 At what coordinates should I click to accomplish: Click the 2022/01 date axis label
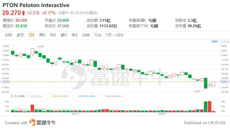pyautogui.click(x=162, y=114)
